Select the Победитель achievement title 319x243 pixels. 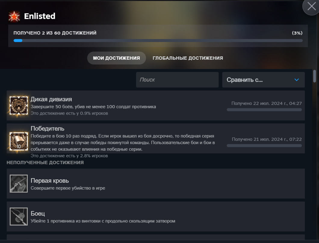(48, 129)
